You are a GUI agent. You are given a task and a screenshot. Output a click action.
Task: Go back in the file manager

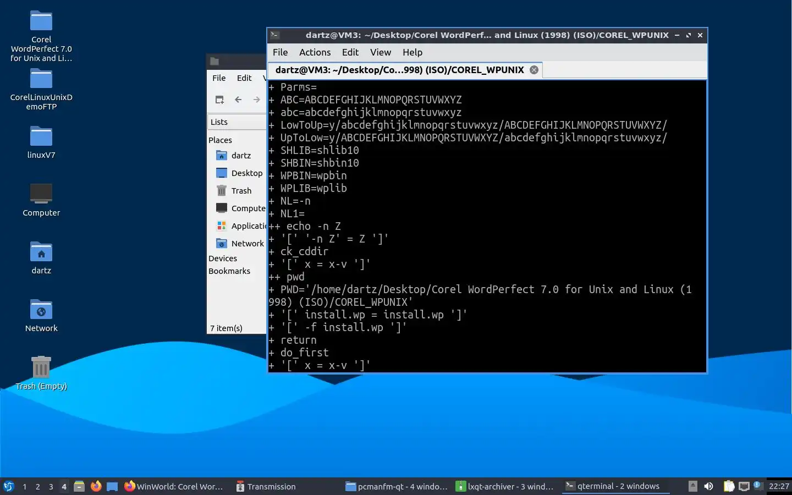(238, 100)
